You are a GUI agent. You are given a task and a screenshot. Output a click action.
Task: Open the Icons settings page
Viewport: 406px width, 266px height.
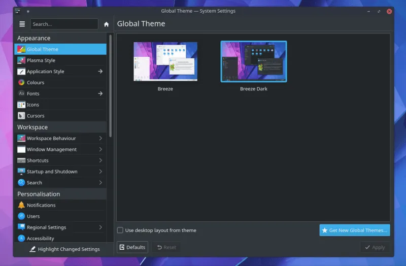(x=32, y=105)
